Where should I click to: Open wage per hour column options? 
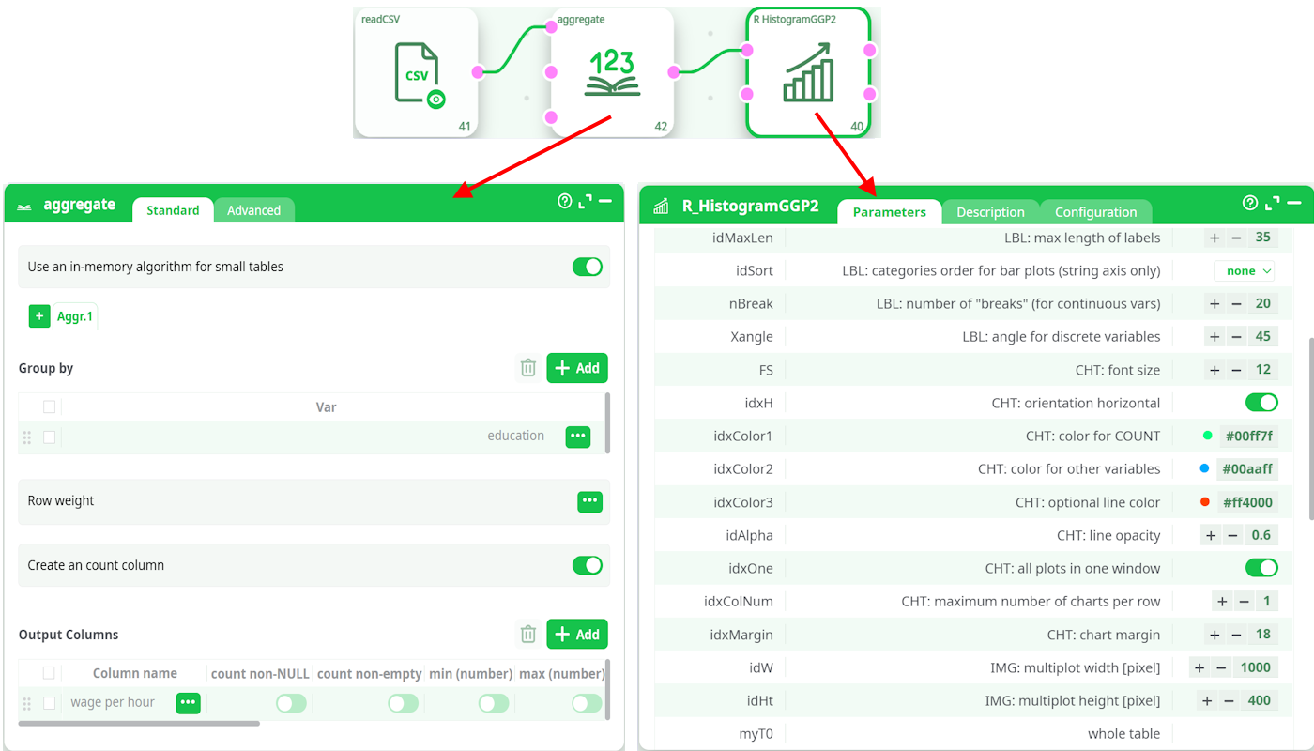(188, 702)
